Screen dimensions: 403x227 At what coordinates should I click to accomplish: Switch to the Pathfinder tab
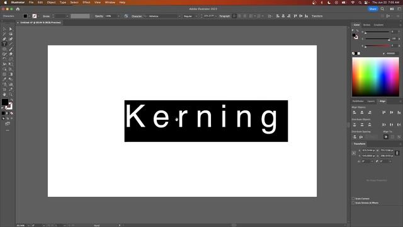pos(358,101)
